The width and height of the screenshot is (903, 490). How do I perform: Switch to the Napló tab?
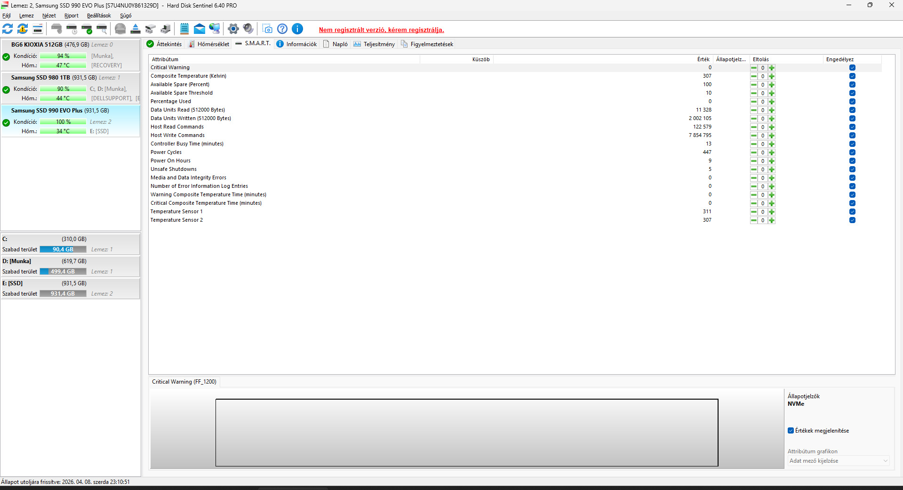[x=336, y=44]
